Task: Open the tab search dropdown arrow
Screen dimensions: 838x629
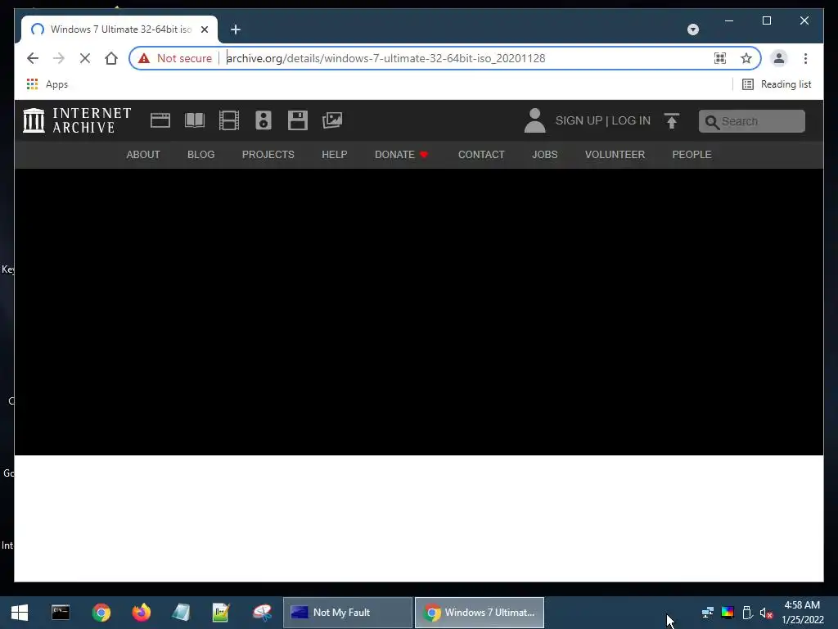Action: click(692, 29)
